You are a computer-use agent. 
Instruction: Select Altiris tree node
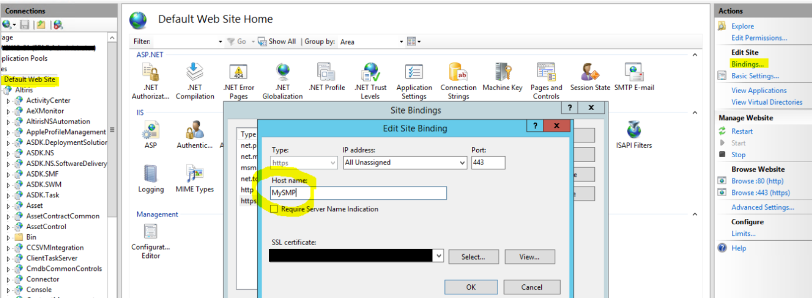24,90
